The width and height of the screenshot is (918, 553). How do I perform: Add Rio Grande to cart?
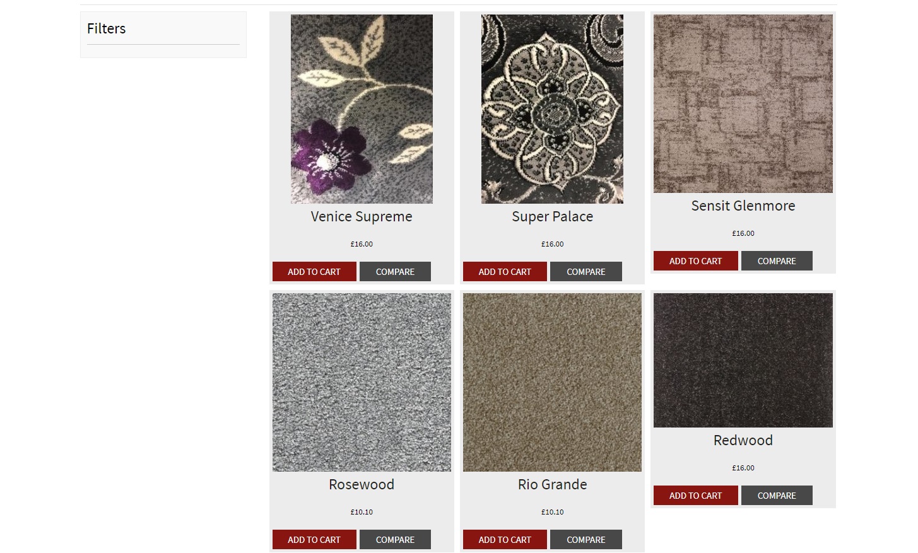505,540
